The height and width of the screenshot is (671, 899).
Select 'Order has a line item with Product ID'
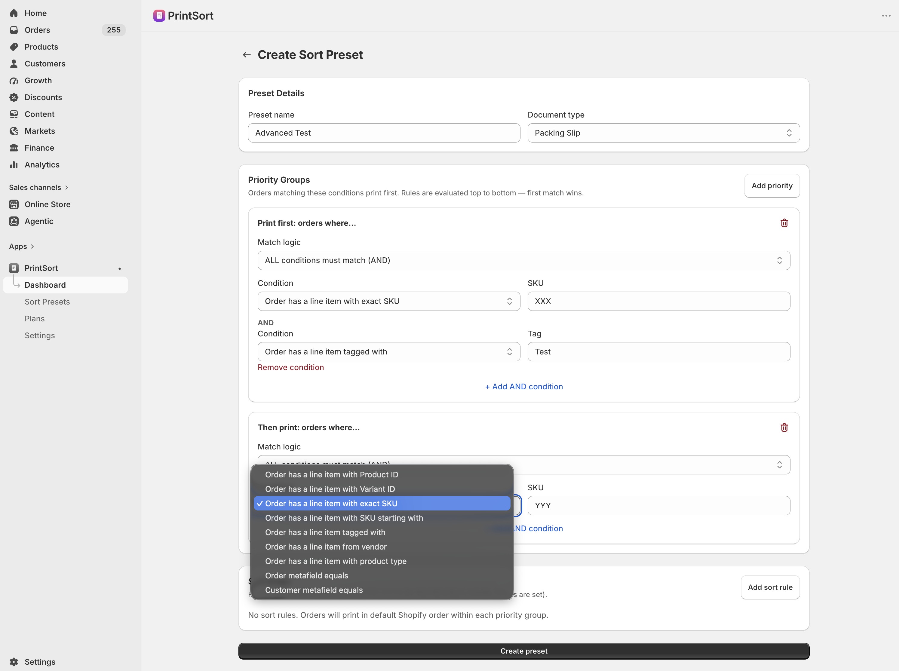382,474
